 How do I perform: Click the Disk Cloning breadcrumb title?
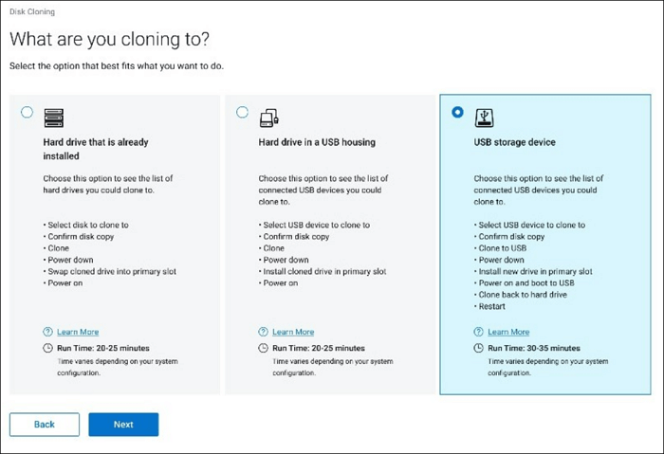[x=32, y=12]
